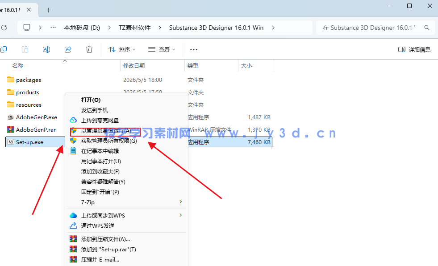Select the packages folder name
The width and height of the screenshot is (438, 266).
coord(29,80)
